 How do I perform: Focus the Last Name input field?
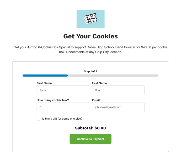pyautogui.click(x=118, y=90)
